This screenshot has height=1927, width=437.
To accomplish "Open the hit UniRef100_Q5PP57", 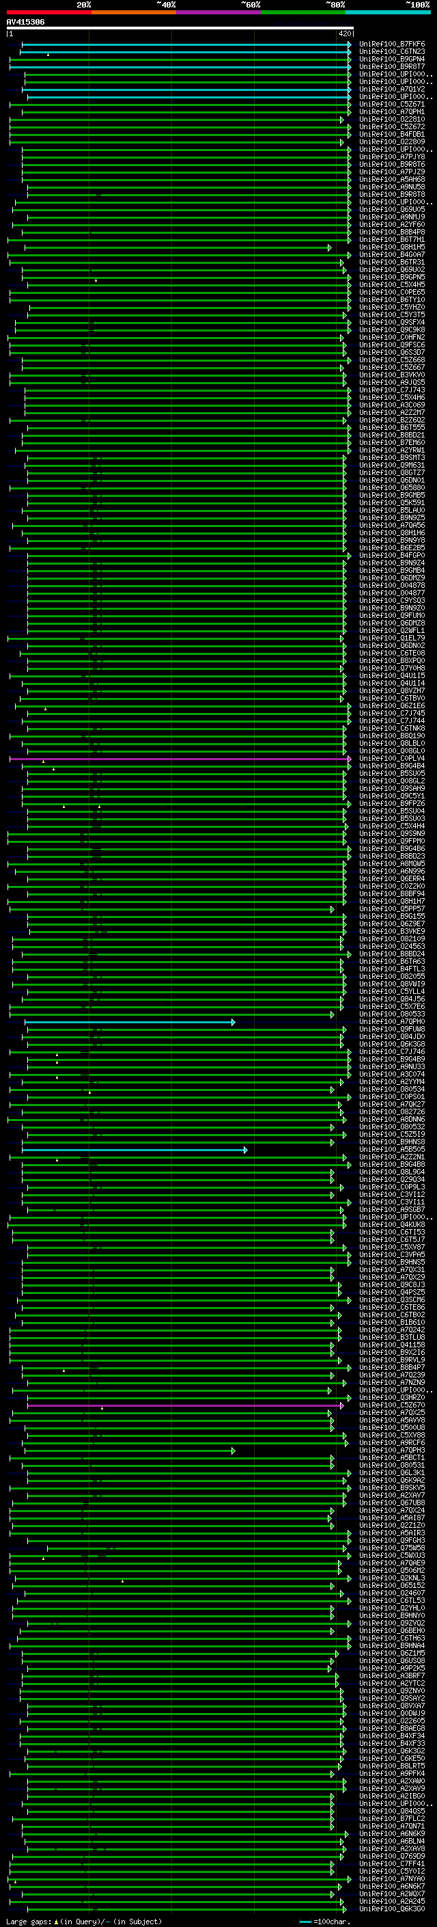I will [x=391, y=909].
